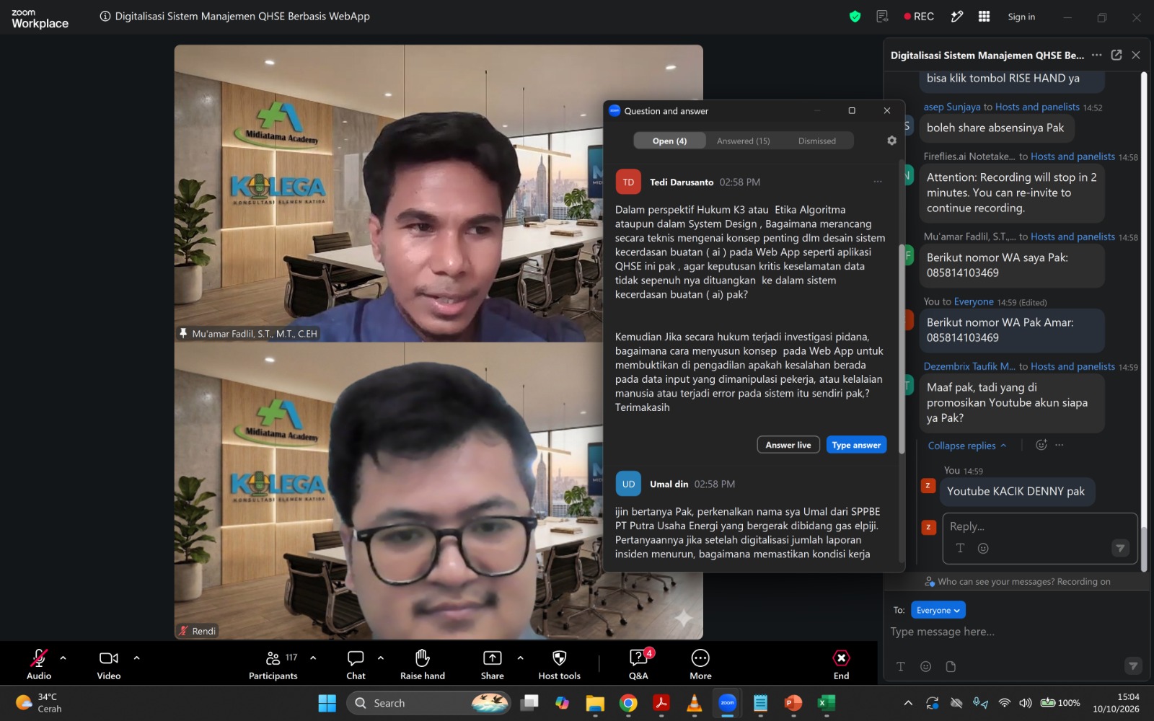This screenshot has width=1154, height=721.
Task: Open the Chat button in toolbar
Action: (356, 663)
